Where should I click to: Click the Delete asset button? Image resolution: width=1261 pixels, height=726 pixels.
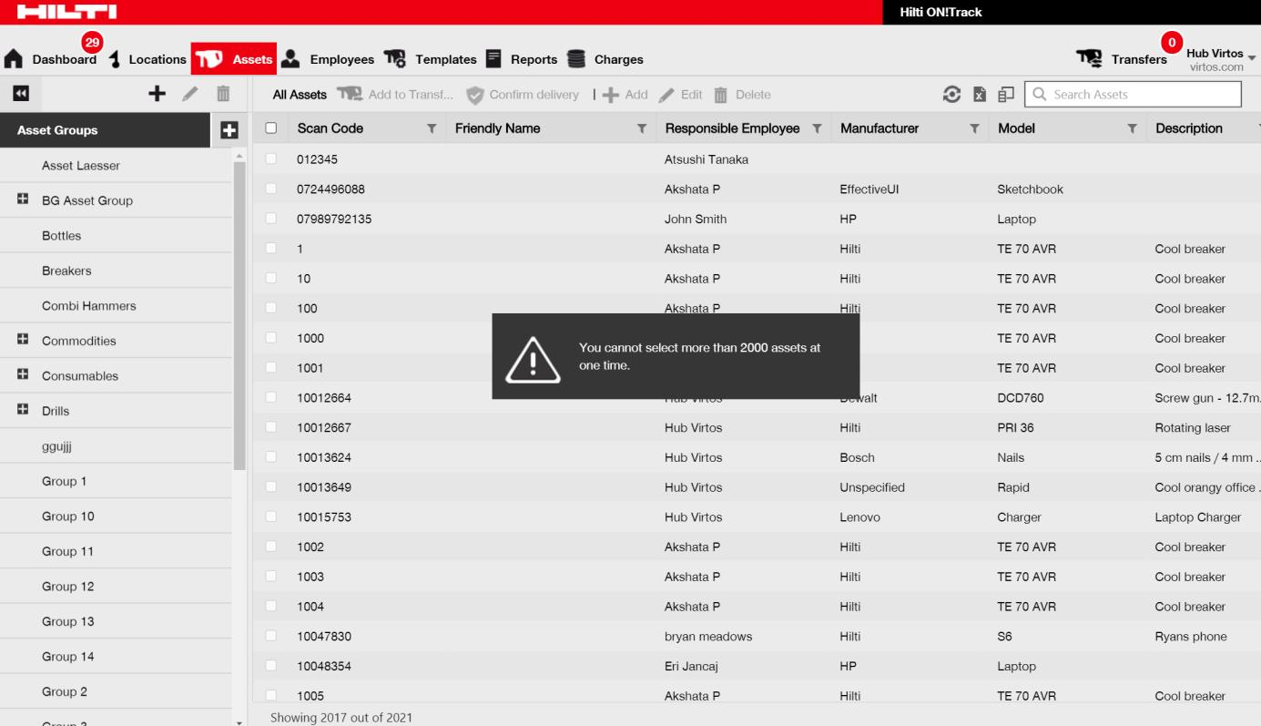click(742, 95)
